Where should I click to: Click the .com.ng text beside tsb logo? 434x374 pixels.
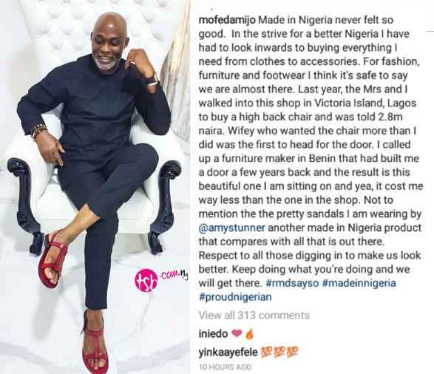pyautogui.click(x=174, y=275)
